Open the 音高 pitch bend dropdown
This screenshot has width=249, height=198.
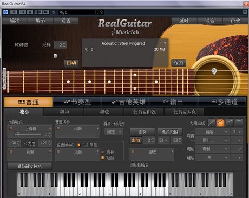(212, 131)
